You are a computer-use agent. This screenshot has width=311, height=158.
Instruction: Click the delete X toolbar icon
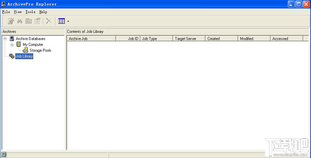click(49, 21)
